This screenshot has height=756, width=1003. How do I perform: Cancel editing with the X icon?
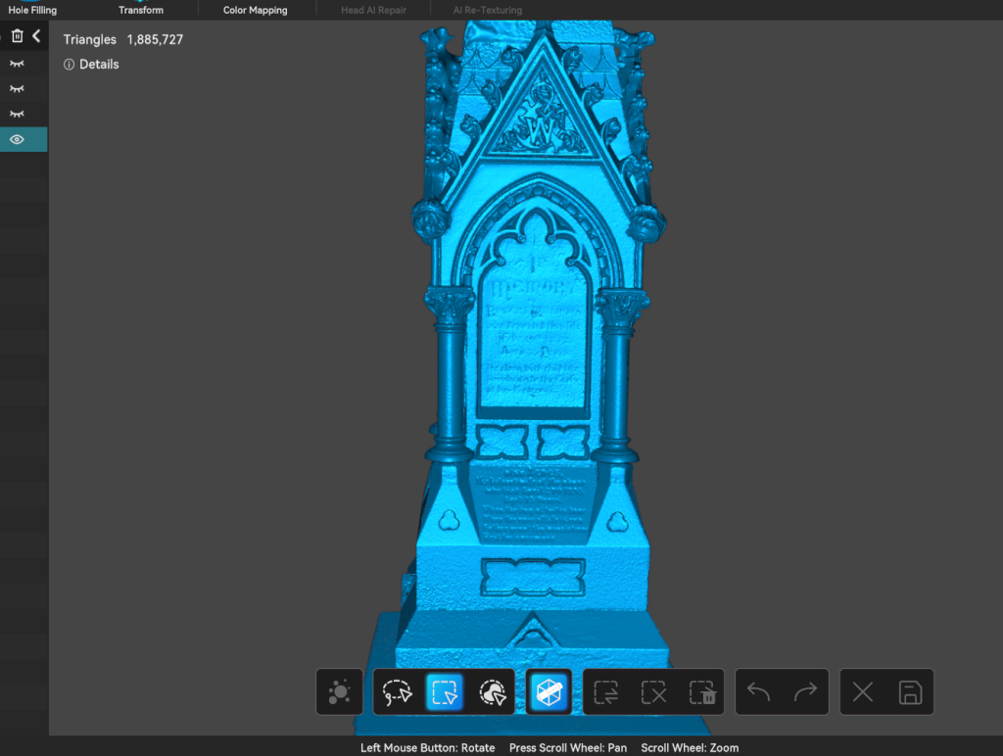[863, 693]
